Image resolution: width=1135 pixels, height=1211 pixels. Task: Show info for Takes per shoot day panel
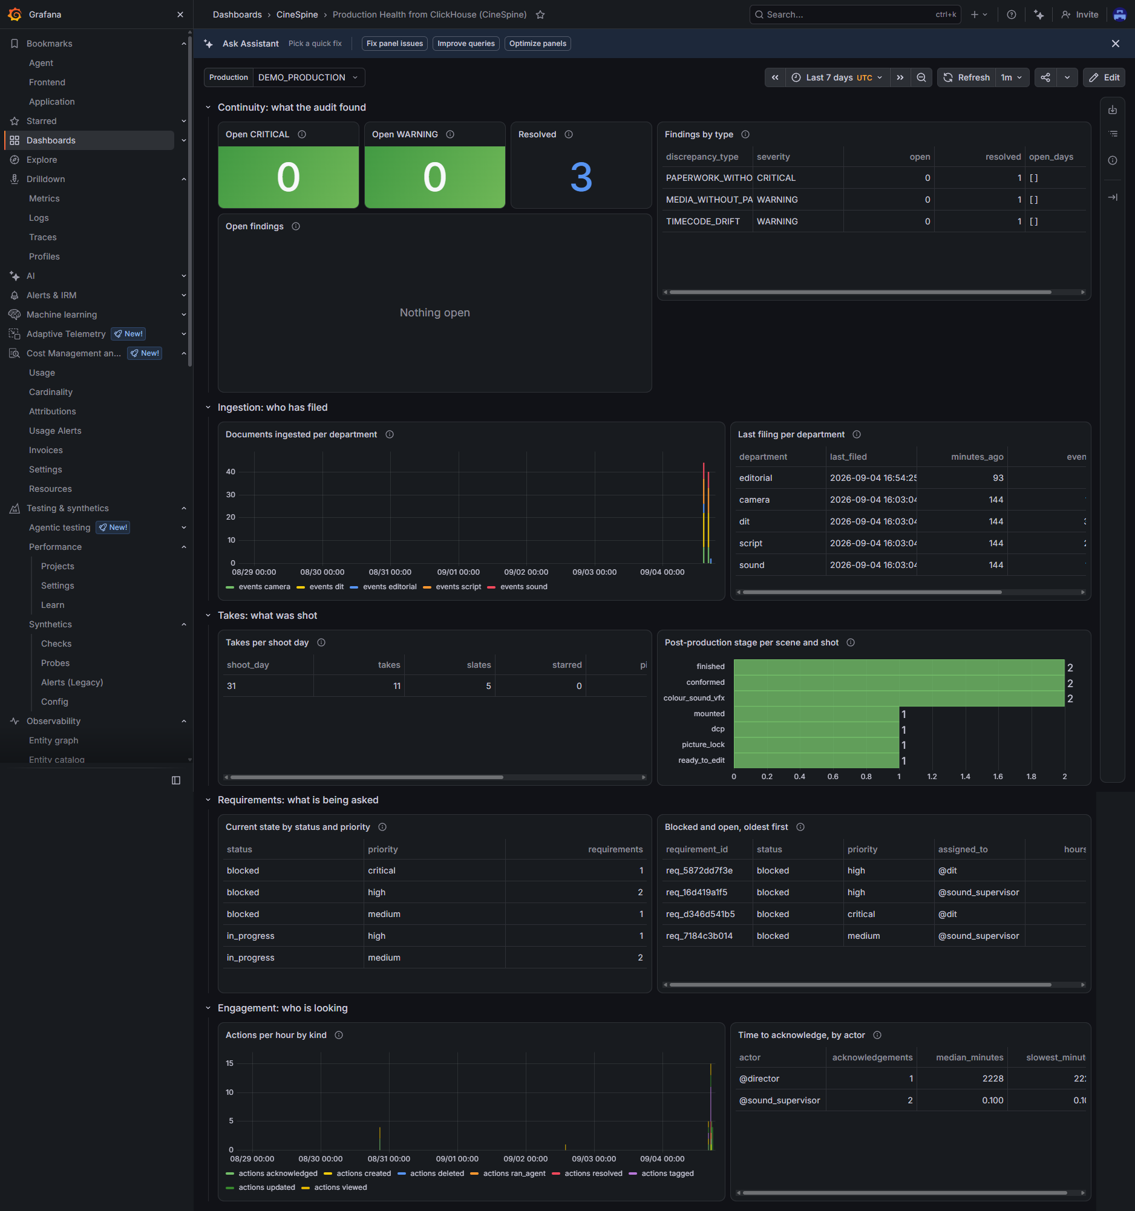pos(321,642)
